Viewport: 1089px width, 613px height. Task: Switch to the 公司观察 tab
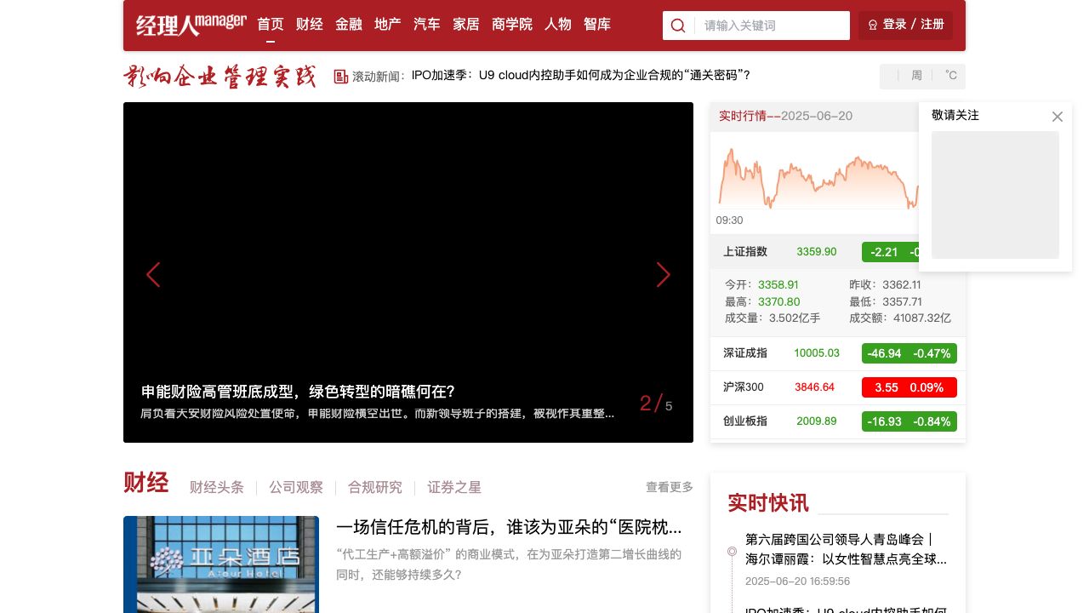(x=296, y=488)
